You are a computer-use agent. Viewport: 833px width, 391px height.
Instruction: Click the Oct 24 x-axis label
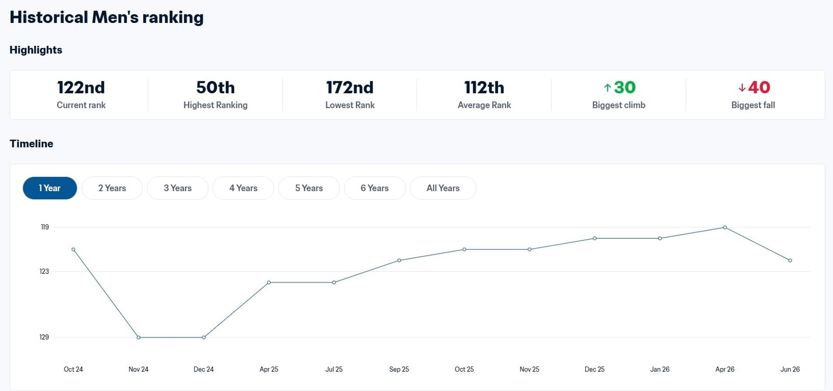coord(73,369)
